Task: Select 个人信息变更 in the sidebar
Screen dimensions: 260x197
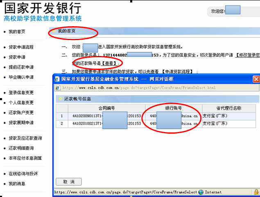Action: (21, 103)
